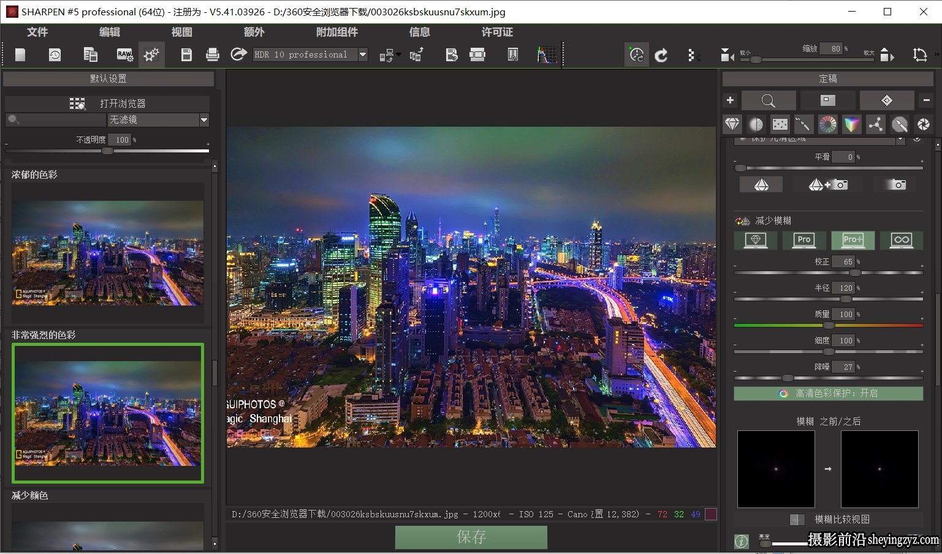Click the green 保存 button
942x554 pixels.
[x=471, y=537]
